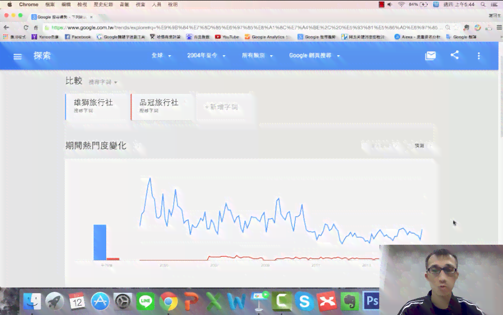Open Camtasia icon in dock
Image resolution: width=503 pixels, height=315 pixels.
click(x=282, y=301)
